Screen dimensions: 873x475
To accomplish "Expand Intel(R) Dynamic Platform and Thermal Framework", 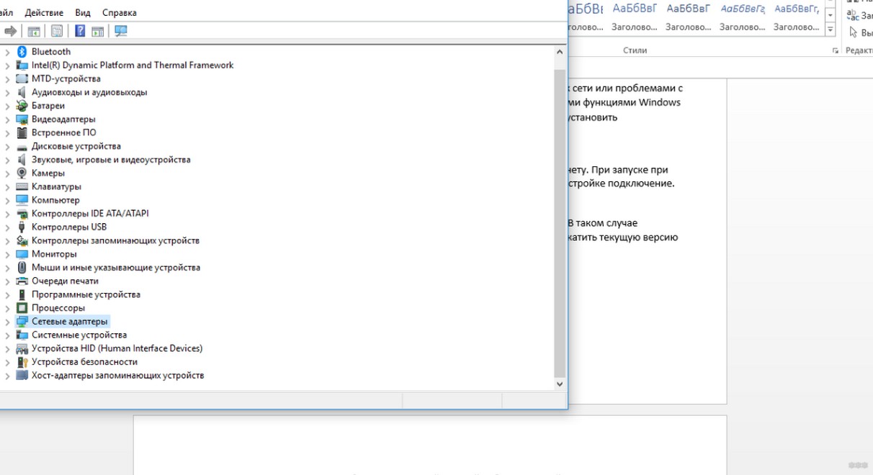I will [x=7, y=65].
